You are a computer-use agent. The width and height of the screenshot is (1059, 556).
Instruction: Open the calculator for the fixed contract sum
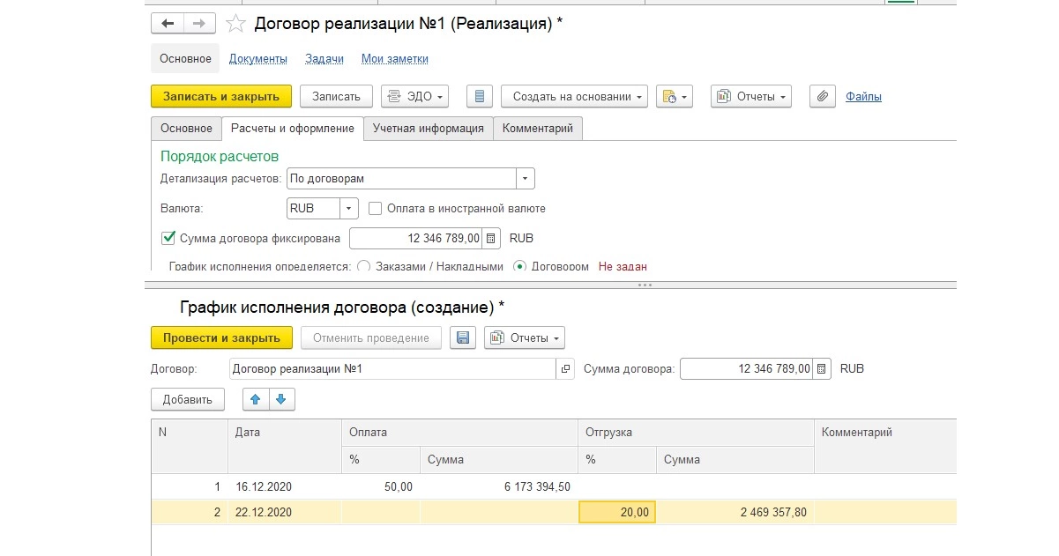point(492,238)
